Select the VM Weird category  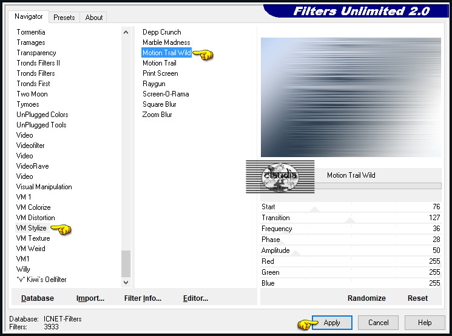[31, 249]
